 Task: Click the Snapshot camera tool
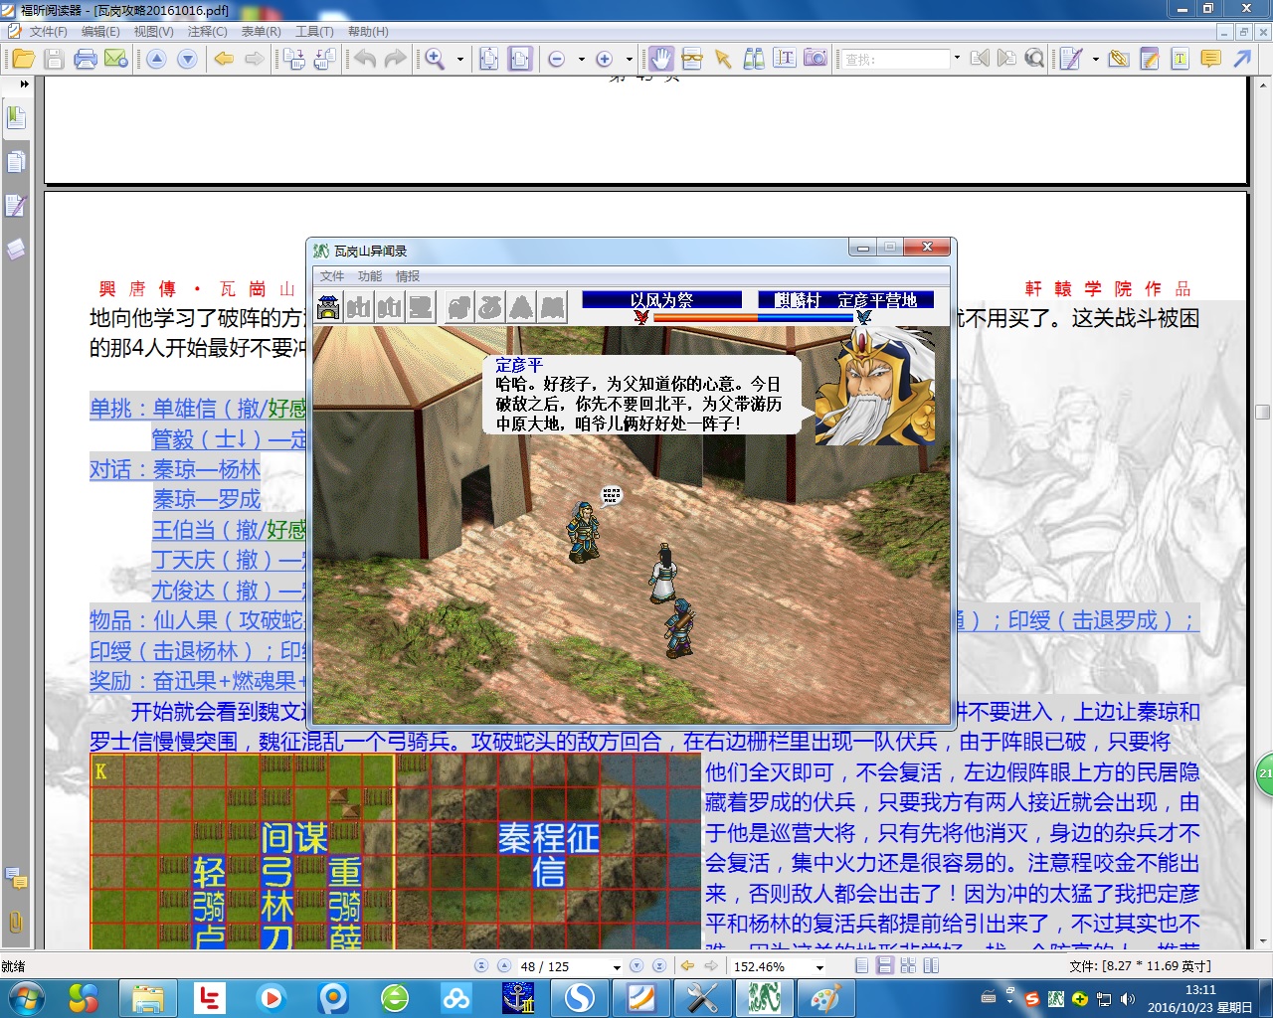point(816,59)
